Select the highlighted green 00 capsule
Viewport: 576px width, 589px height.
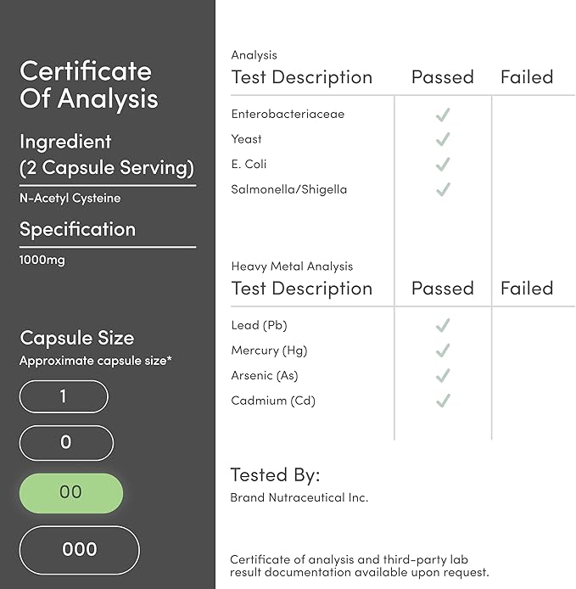click(x=71, y=493)
